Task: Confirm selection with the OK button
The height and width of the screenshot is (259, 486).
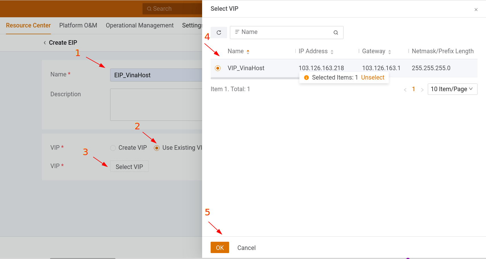Action: [220, 248]
